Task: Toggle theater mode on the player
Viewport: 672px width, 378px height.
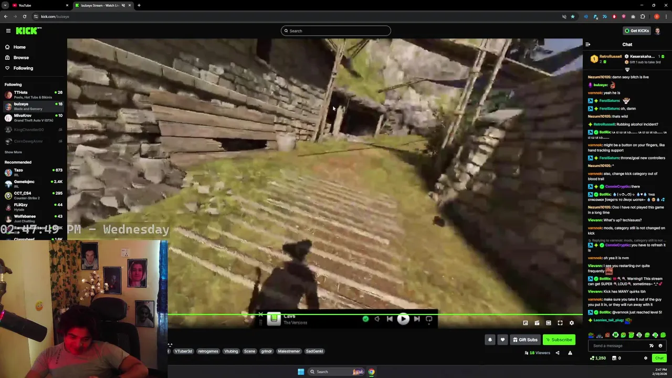Action: [x=549, y=323]
